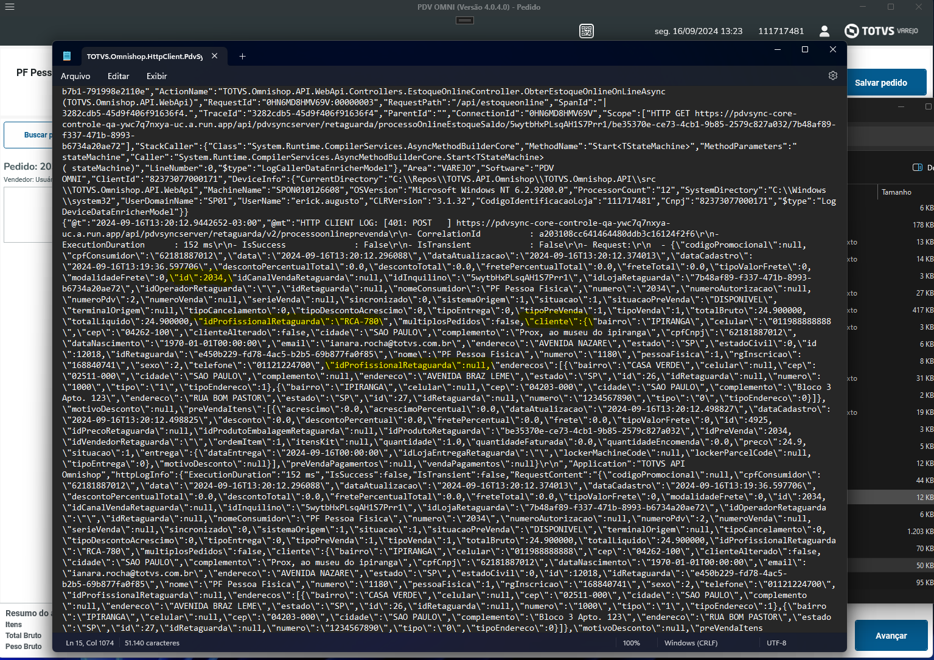Click the Peso Bruto summary label
The width and height of the screenshot is (934, 660).
pos(24,647)
